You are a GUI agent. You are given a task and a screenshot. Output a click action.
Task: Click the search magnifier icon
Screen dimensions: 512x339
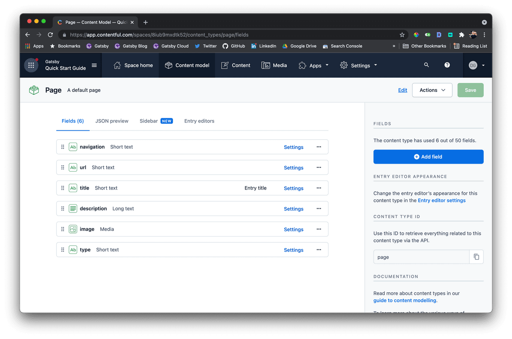(x=426, y=65)
